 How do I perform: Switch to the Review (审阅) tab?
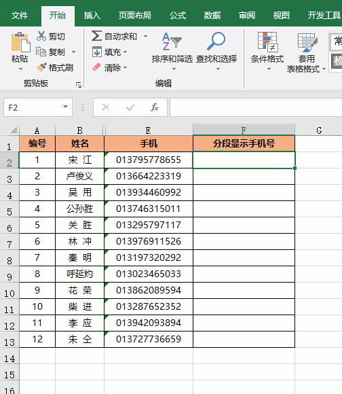[246, 16]
